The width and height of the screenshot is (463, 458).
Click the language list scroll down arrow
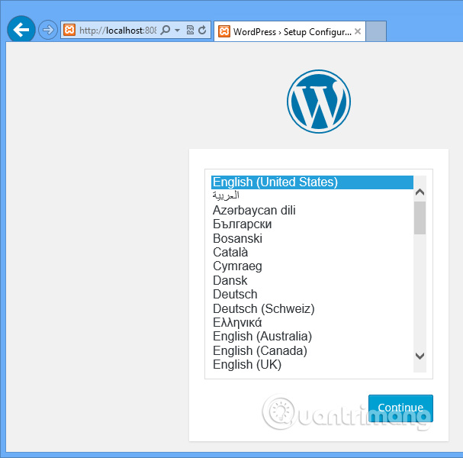[x=420, y=356]
